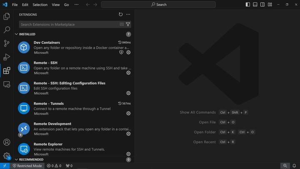
Task: Go back with navigation arrow
Action: pos(88,5)
